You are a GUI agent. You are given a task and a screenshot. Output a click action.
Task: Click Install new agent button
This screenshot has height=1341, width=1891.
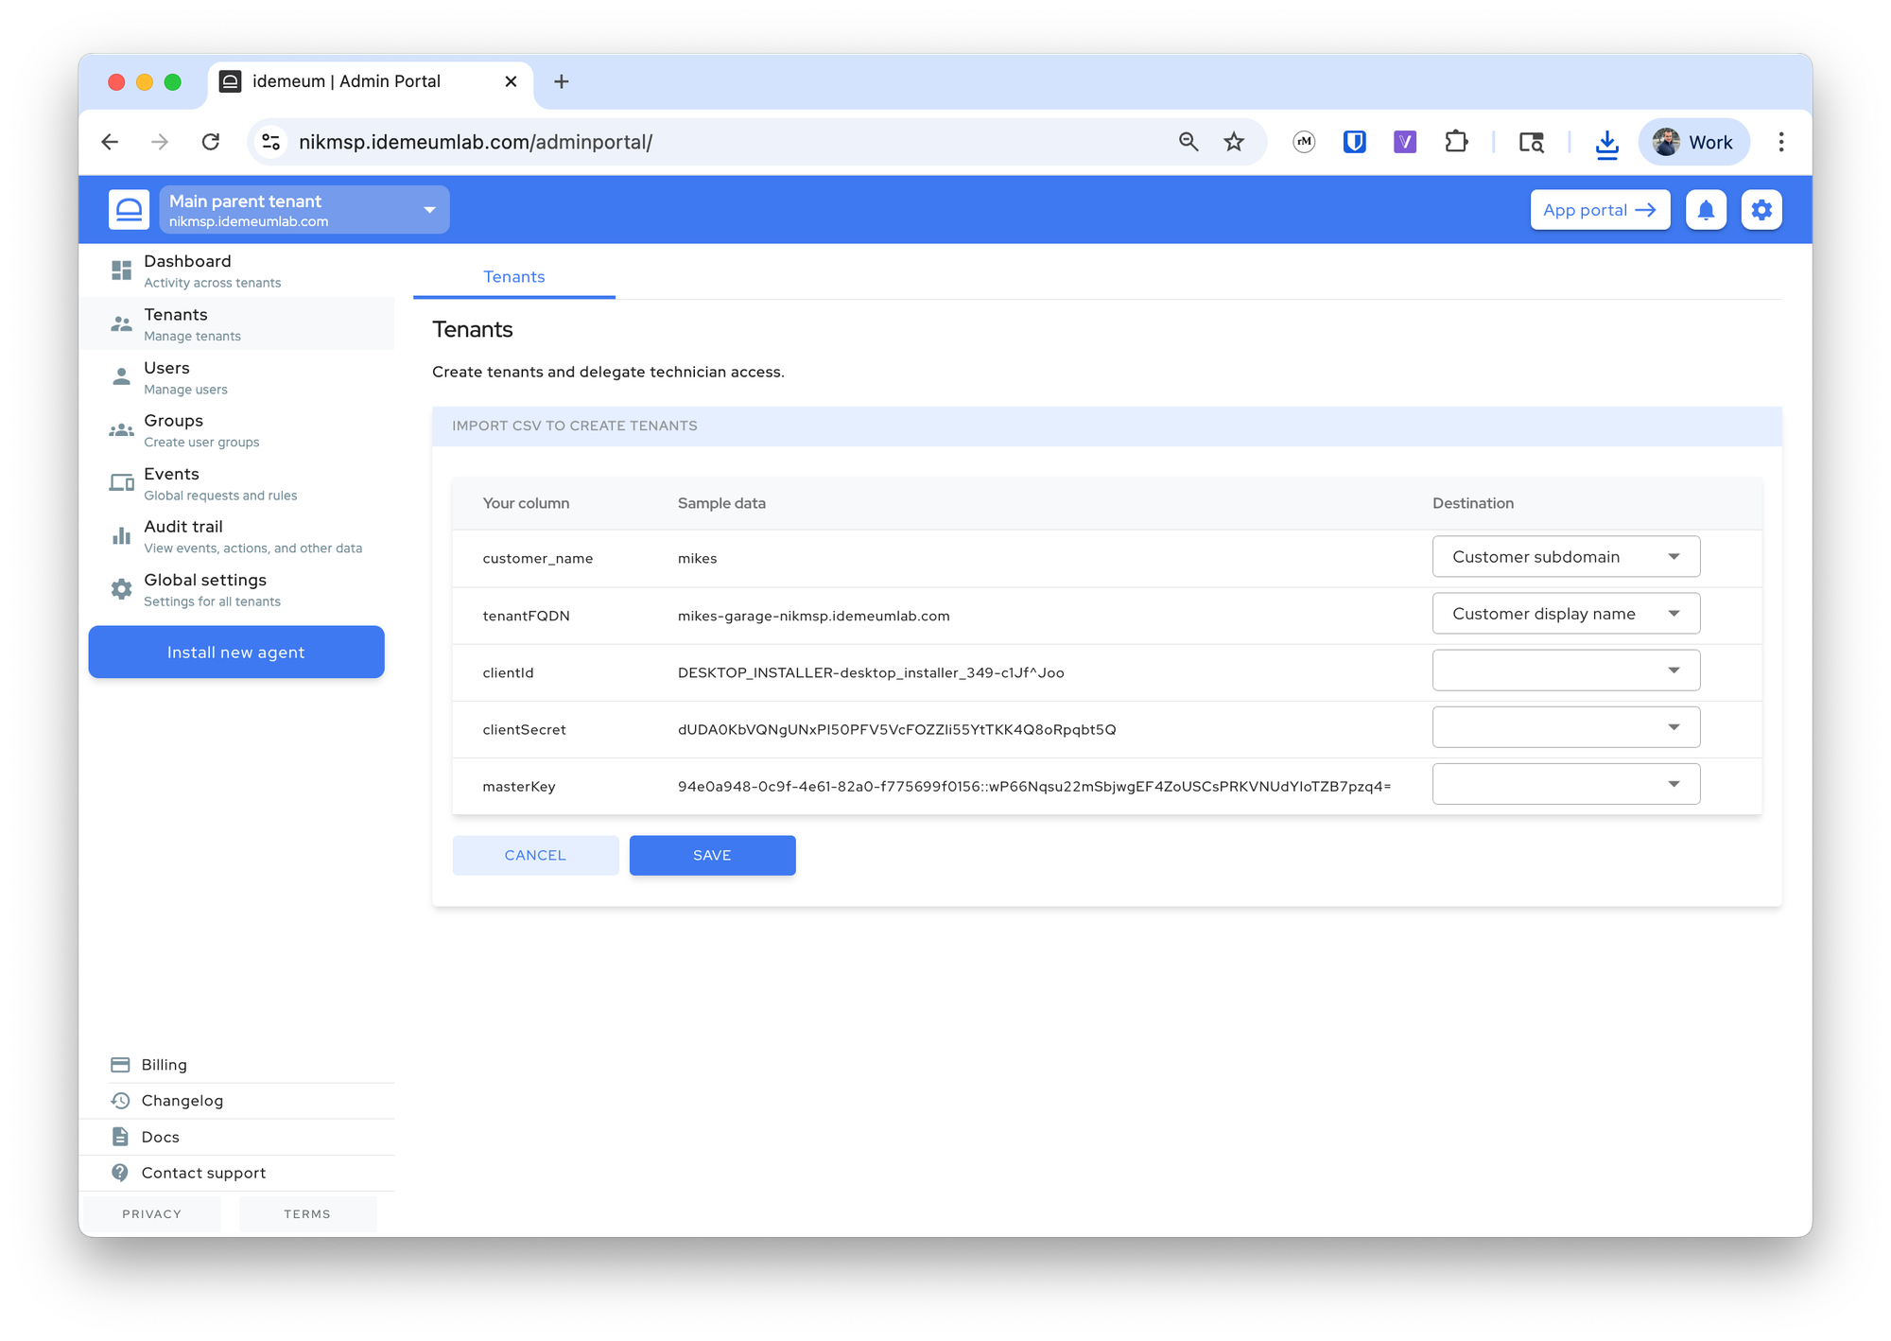coord(236,652)
